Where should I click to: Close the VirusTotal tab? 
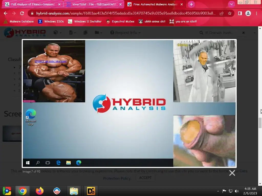click(121, 4)
